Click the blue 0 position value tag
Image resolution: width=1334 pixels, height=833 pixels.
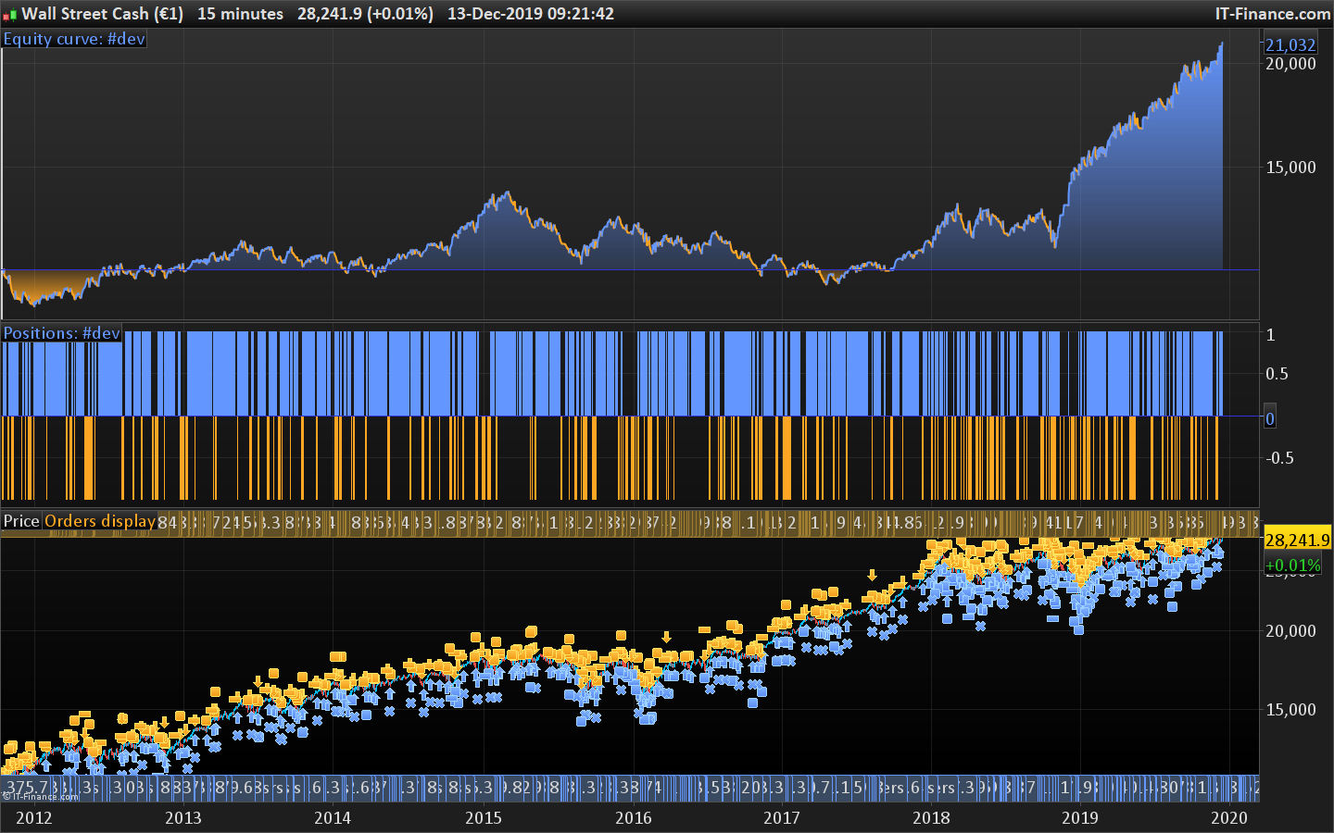[x=1270, y=418]
